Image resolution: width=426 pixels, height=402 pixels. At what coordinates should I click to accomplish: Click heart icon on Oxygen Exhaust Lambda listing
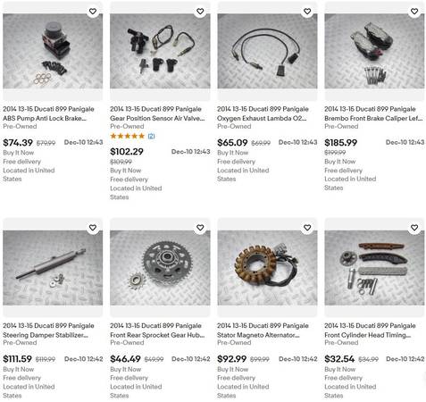coord(307,12)
